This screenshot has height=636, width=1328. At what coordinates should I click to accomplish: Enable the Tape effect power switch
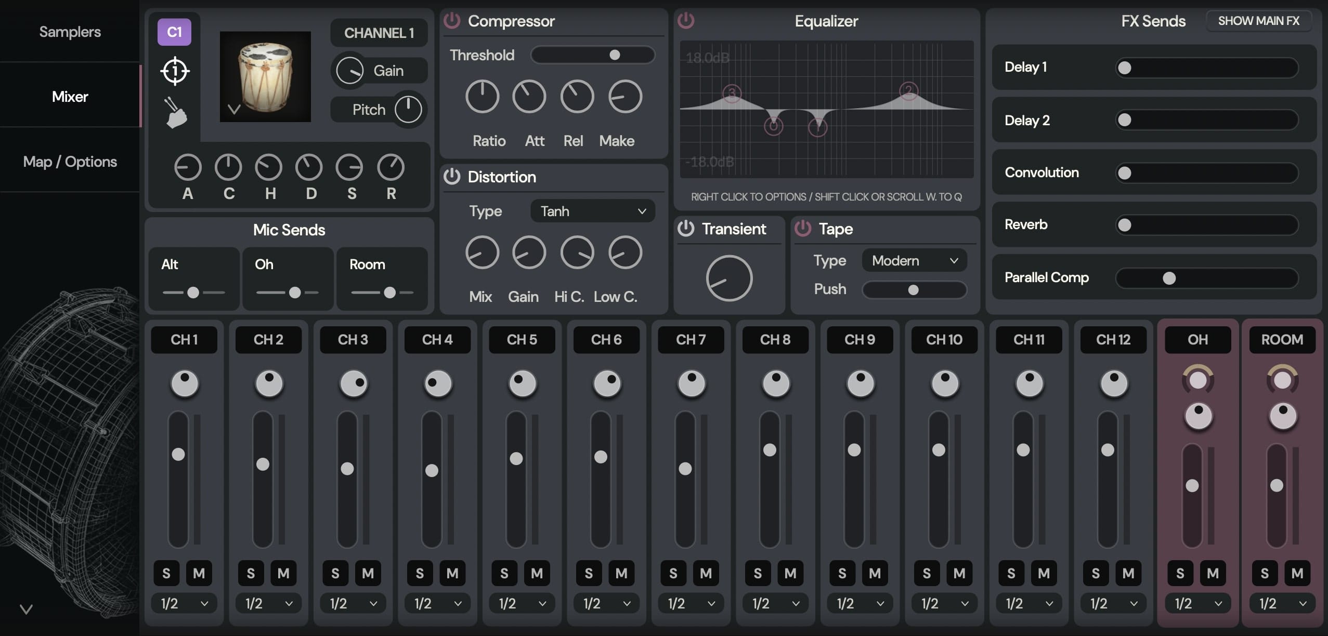tap(802, 229)
